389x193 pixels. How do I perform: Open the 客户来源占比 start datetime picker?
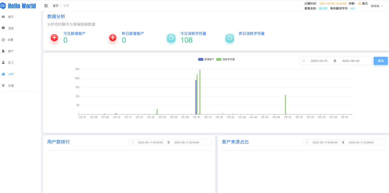(x=325, y=142)
